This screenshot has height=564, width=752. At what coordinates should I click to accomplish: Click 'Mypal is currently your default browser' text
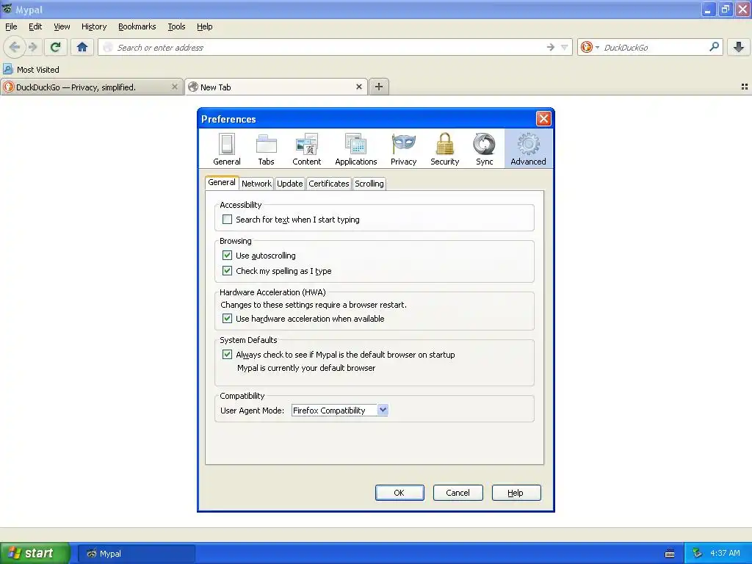tap(306, 368)
